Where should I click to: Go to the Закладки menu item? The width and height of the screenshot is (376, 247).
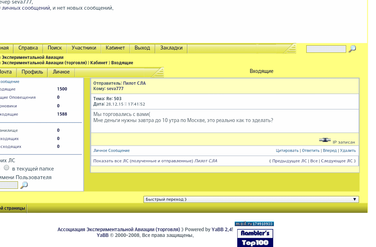pos(171,48)
